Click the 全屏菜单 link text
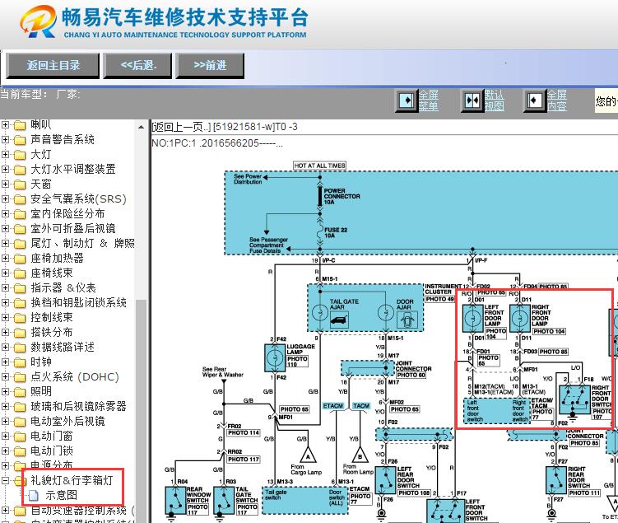This screenshot has height=523, width=618. click(x=428, y=100)
